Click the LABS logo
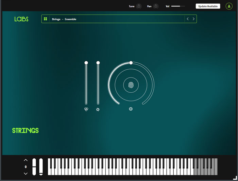Image resolution: width=238 pixels, height=181 pixels. pos(21,19)
